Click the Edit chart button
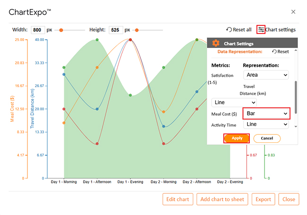The width and height of the screenshot is (307, 215). click(x=178, y=199)
